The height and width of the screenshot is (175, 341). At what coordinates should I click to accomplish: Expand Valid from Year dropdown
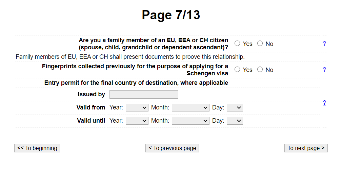137,107
